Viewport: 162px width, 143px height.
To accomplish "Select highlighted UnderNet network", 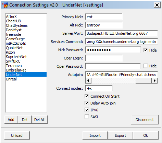I will (x=26, y=75).
